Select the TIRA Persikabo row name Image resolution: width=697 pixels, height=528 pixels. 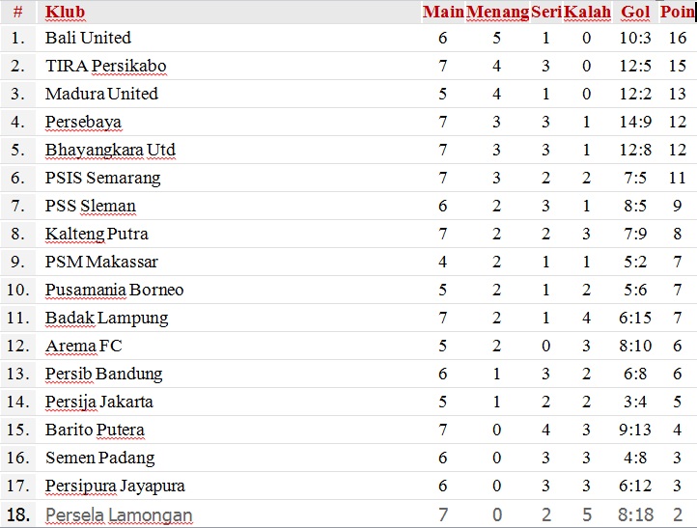pyautogui.click(x=105, y=66)
